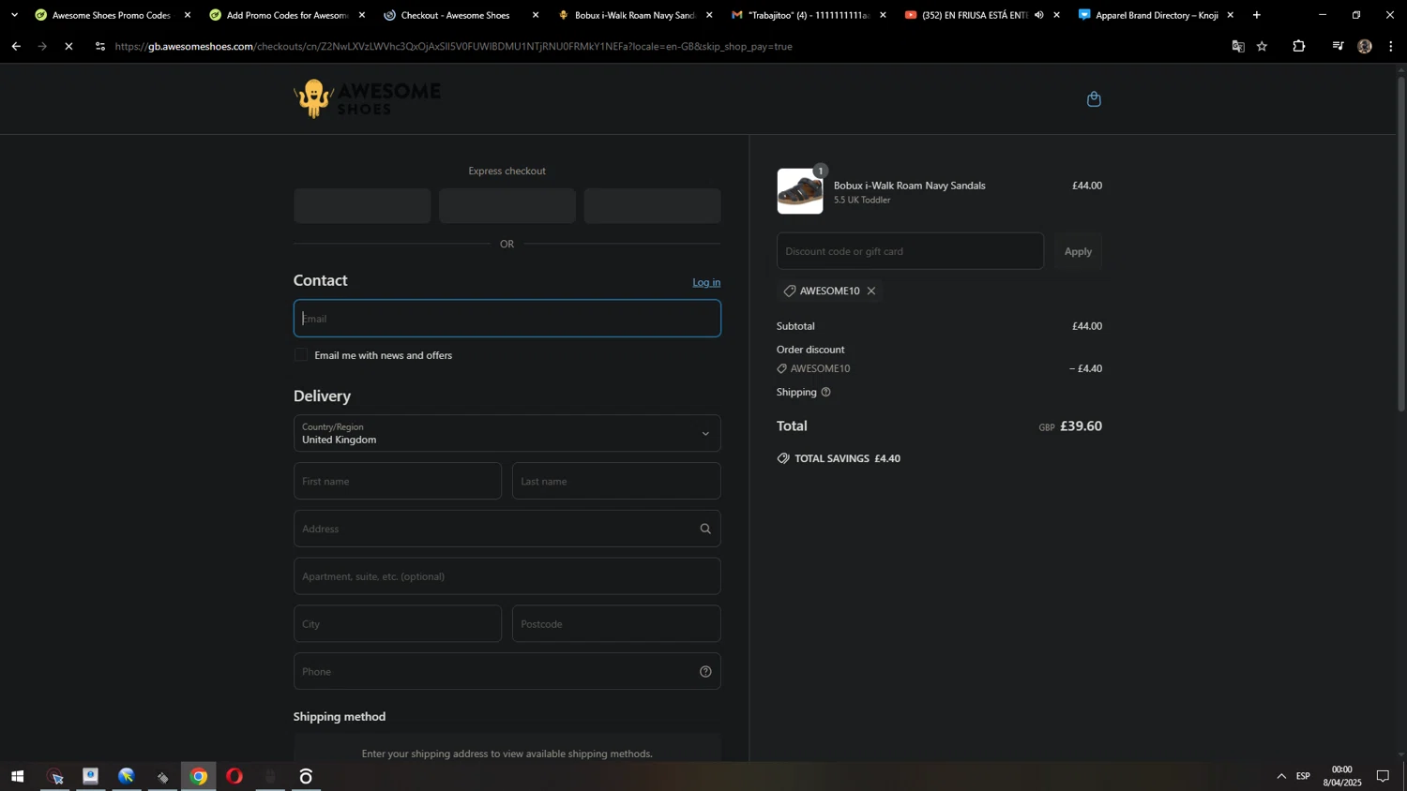Bookmark this page with the star icon
This screenshot has height=791, width=1407.
(x=1263, y=46)
